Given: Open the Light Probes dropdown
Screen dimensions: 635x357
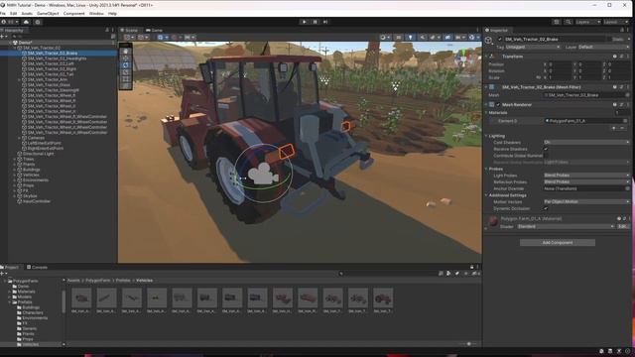Looking at the screenshot, I should coord(586,176).
